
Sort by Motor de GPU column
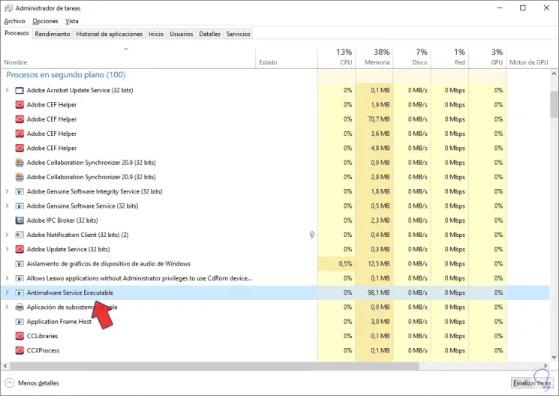pyautogui.click(x=529, y=58)
